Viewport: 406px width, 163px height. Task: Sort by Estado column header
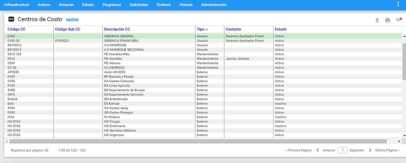click(281, 29)
